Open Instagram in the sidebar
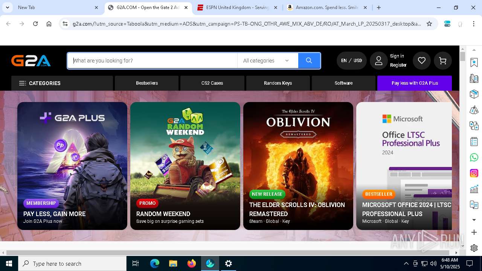This screenshot has width=482, height=271. click(x=474, y=173)
